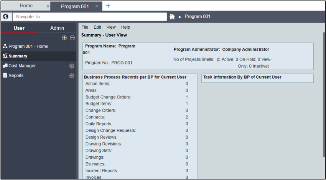Click the Navigate To search field
This screenshot has width=326, height=180.
tap(89, 17)
